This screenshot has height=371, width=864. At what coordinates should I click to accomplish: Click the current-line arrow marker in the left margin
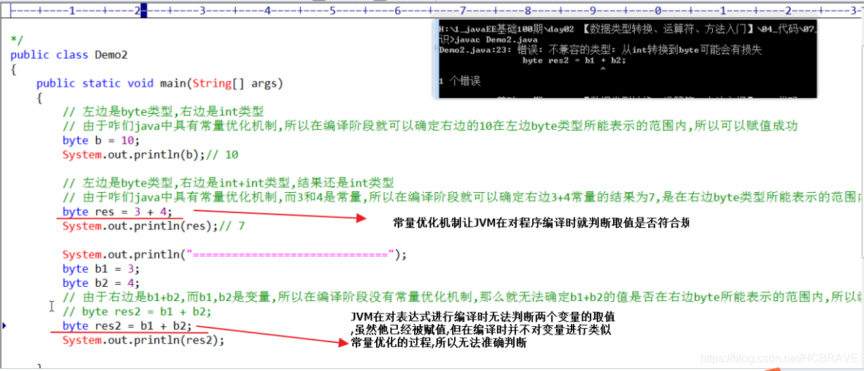point(5,325)
